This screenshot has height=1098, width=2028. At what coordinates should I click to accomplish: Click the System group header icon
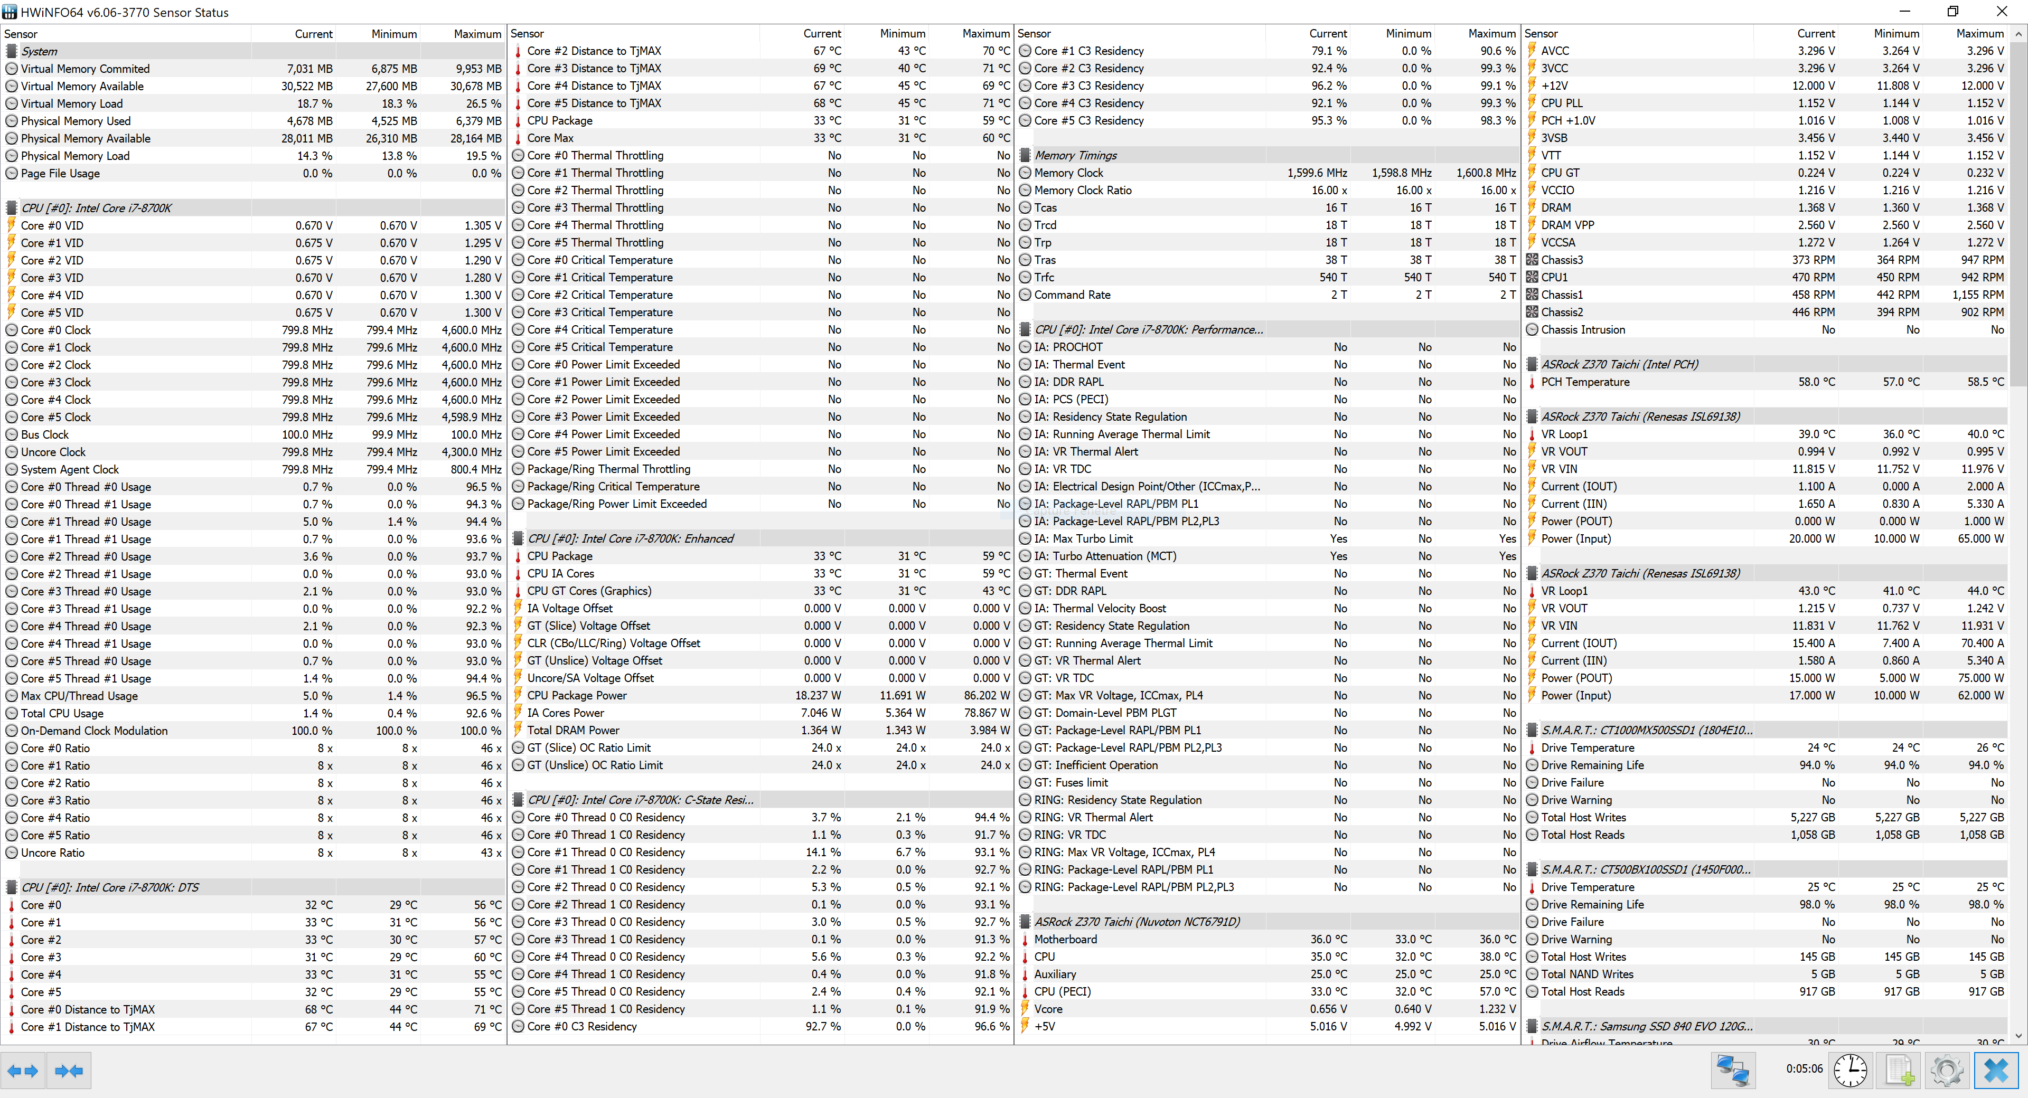point(12,51)
